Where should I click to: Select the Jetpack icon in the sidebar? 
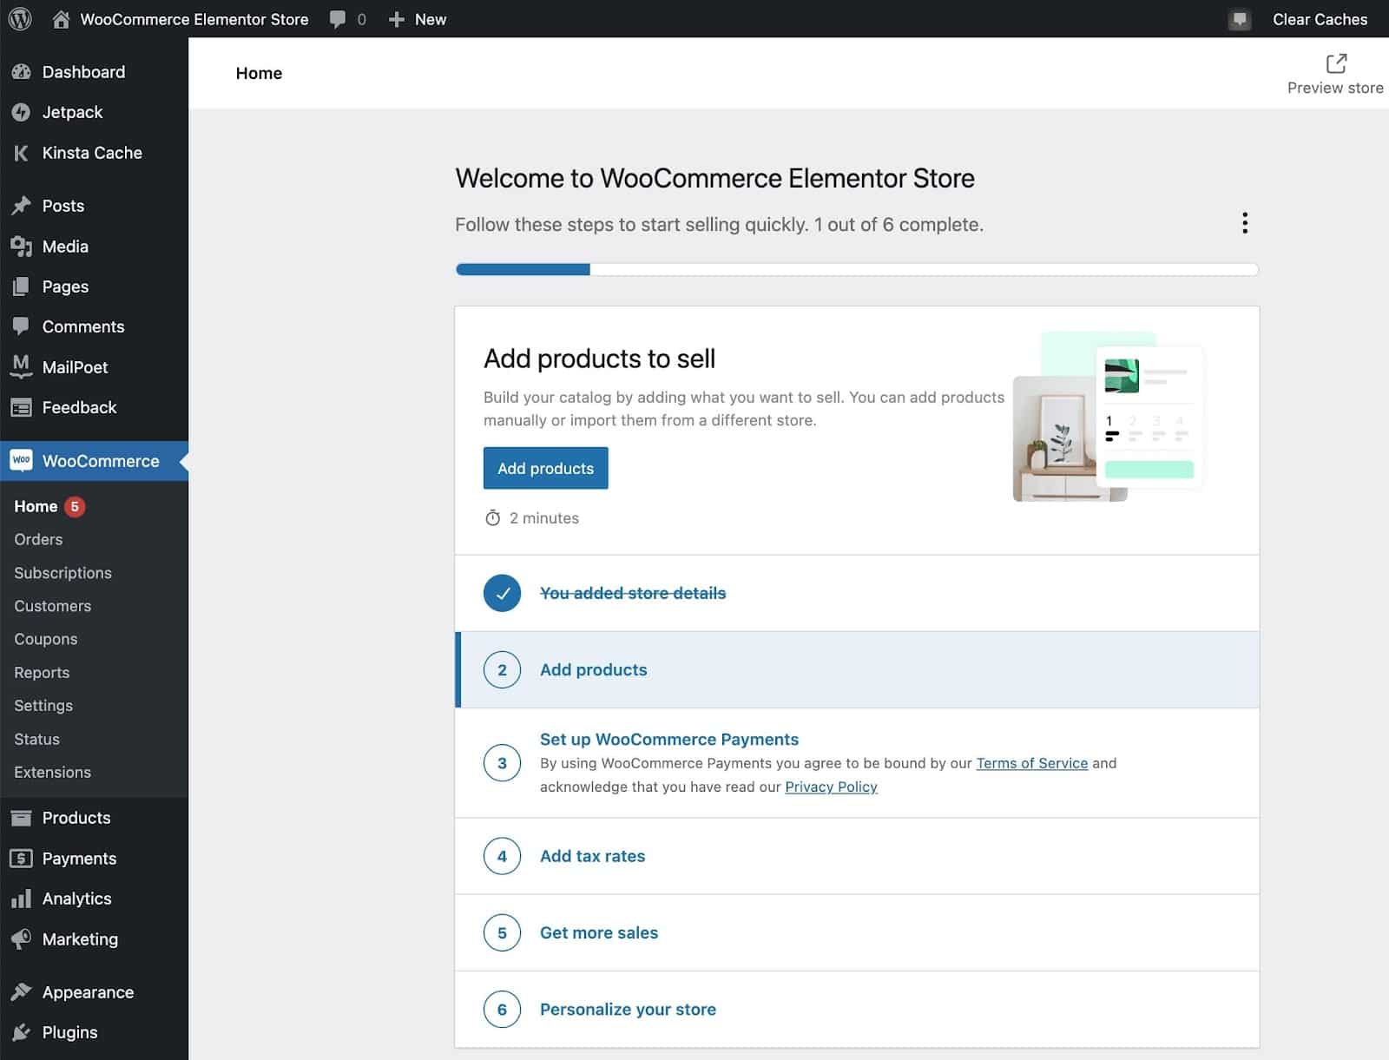(20, 112)
